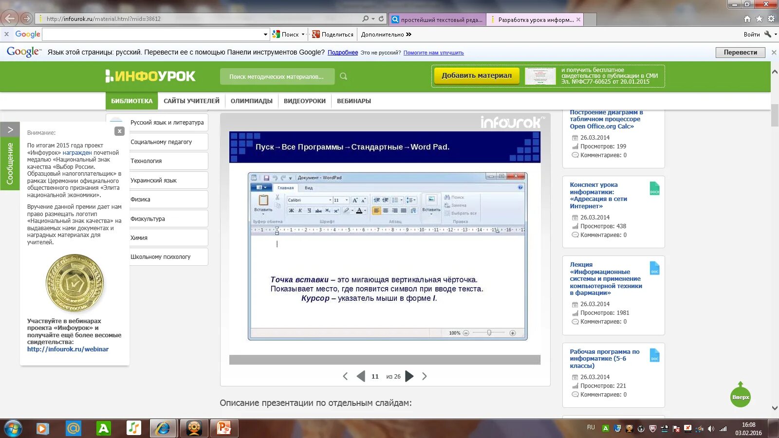Close the 'Внимание' notification popup
The image size is (779, 438).
[x=119, y=131]
